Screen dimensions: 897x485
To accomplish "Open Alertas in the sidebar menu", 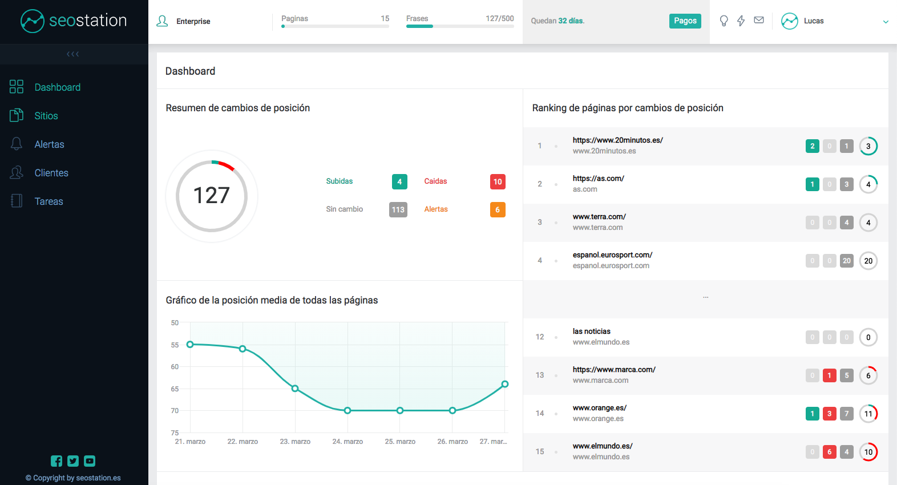I will click(x=49, y=144).
